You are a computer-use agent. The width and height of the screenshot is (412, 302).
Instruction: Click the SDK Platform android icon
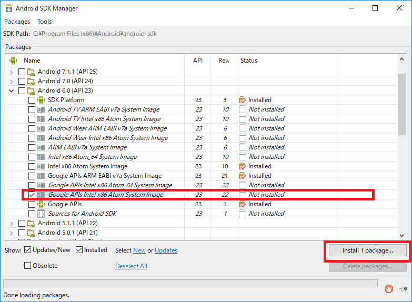click(41, 100)
